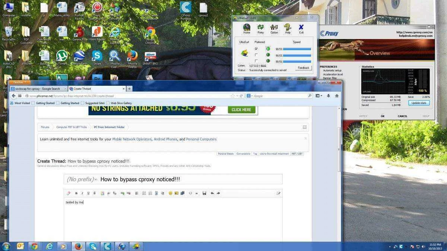Click Update stats button in CProxy
This screenshot has height=251, width=447.
419,103
